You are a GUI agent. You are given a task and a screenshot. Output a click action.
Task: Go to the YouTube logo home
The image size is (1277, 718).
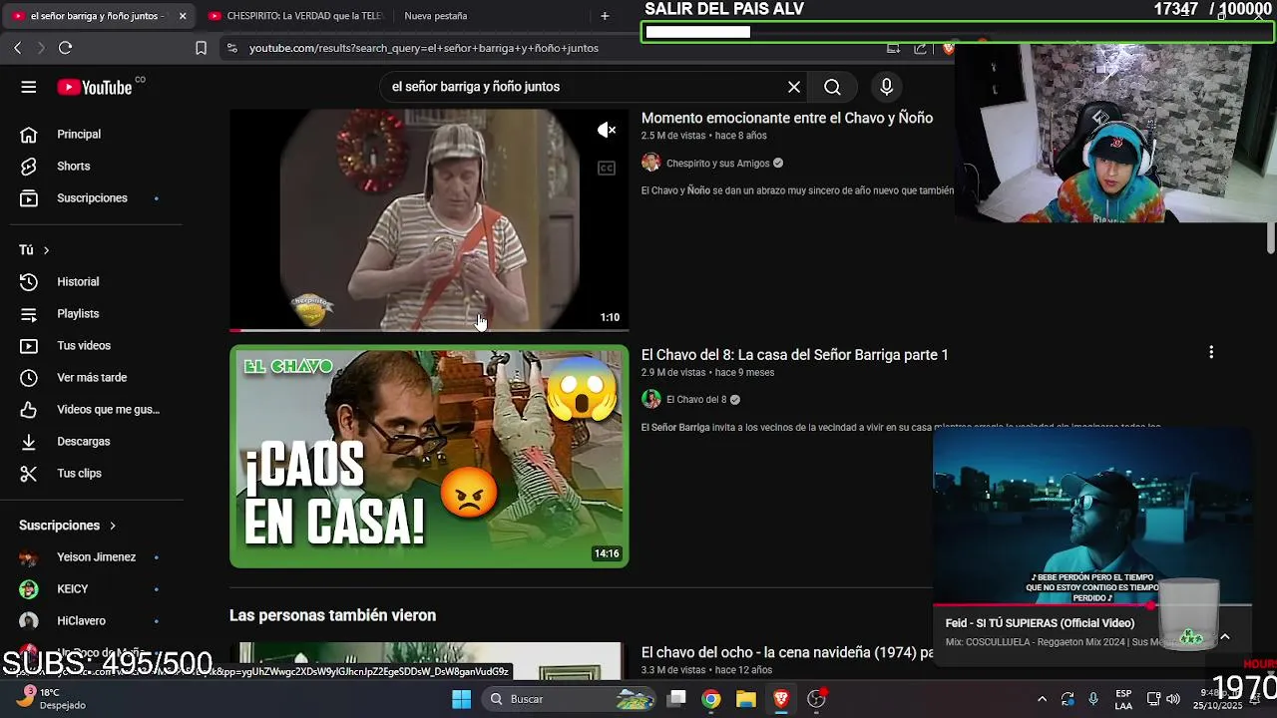pyautogui.click(x=95, y=87)
